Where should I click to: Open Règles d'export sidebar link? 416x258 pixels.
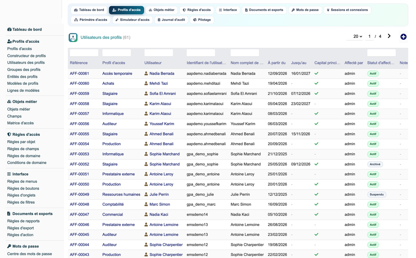20,228
